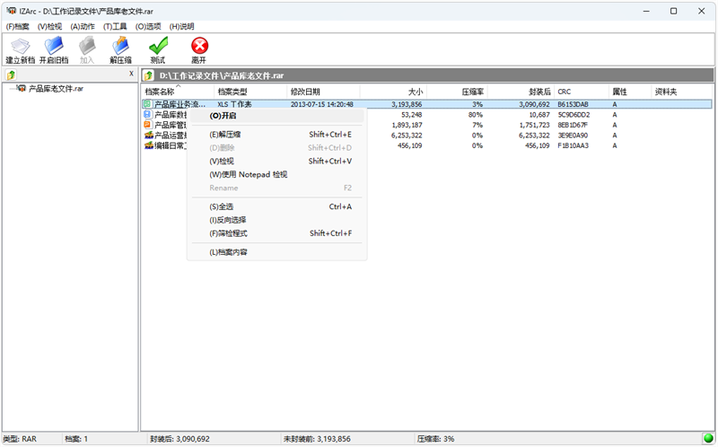Image resolution: width=718 pixels, height=447 pixels.
Task: Choose (W)使用 Notepad 检视 in context menu
Action: click(x=248, y=175)
